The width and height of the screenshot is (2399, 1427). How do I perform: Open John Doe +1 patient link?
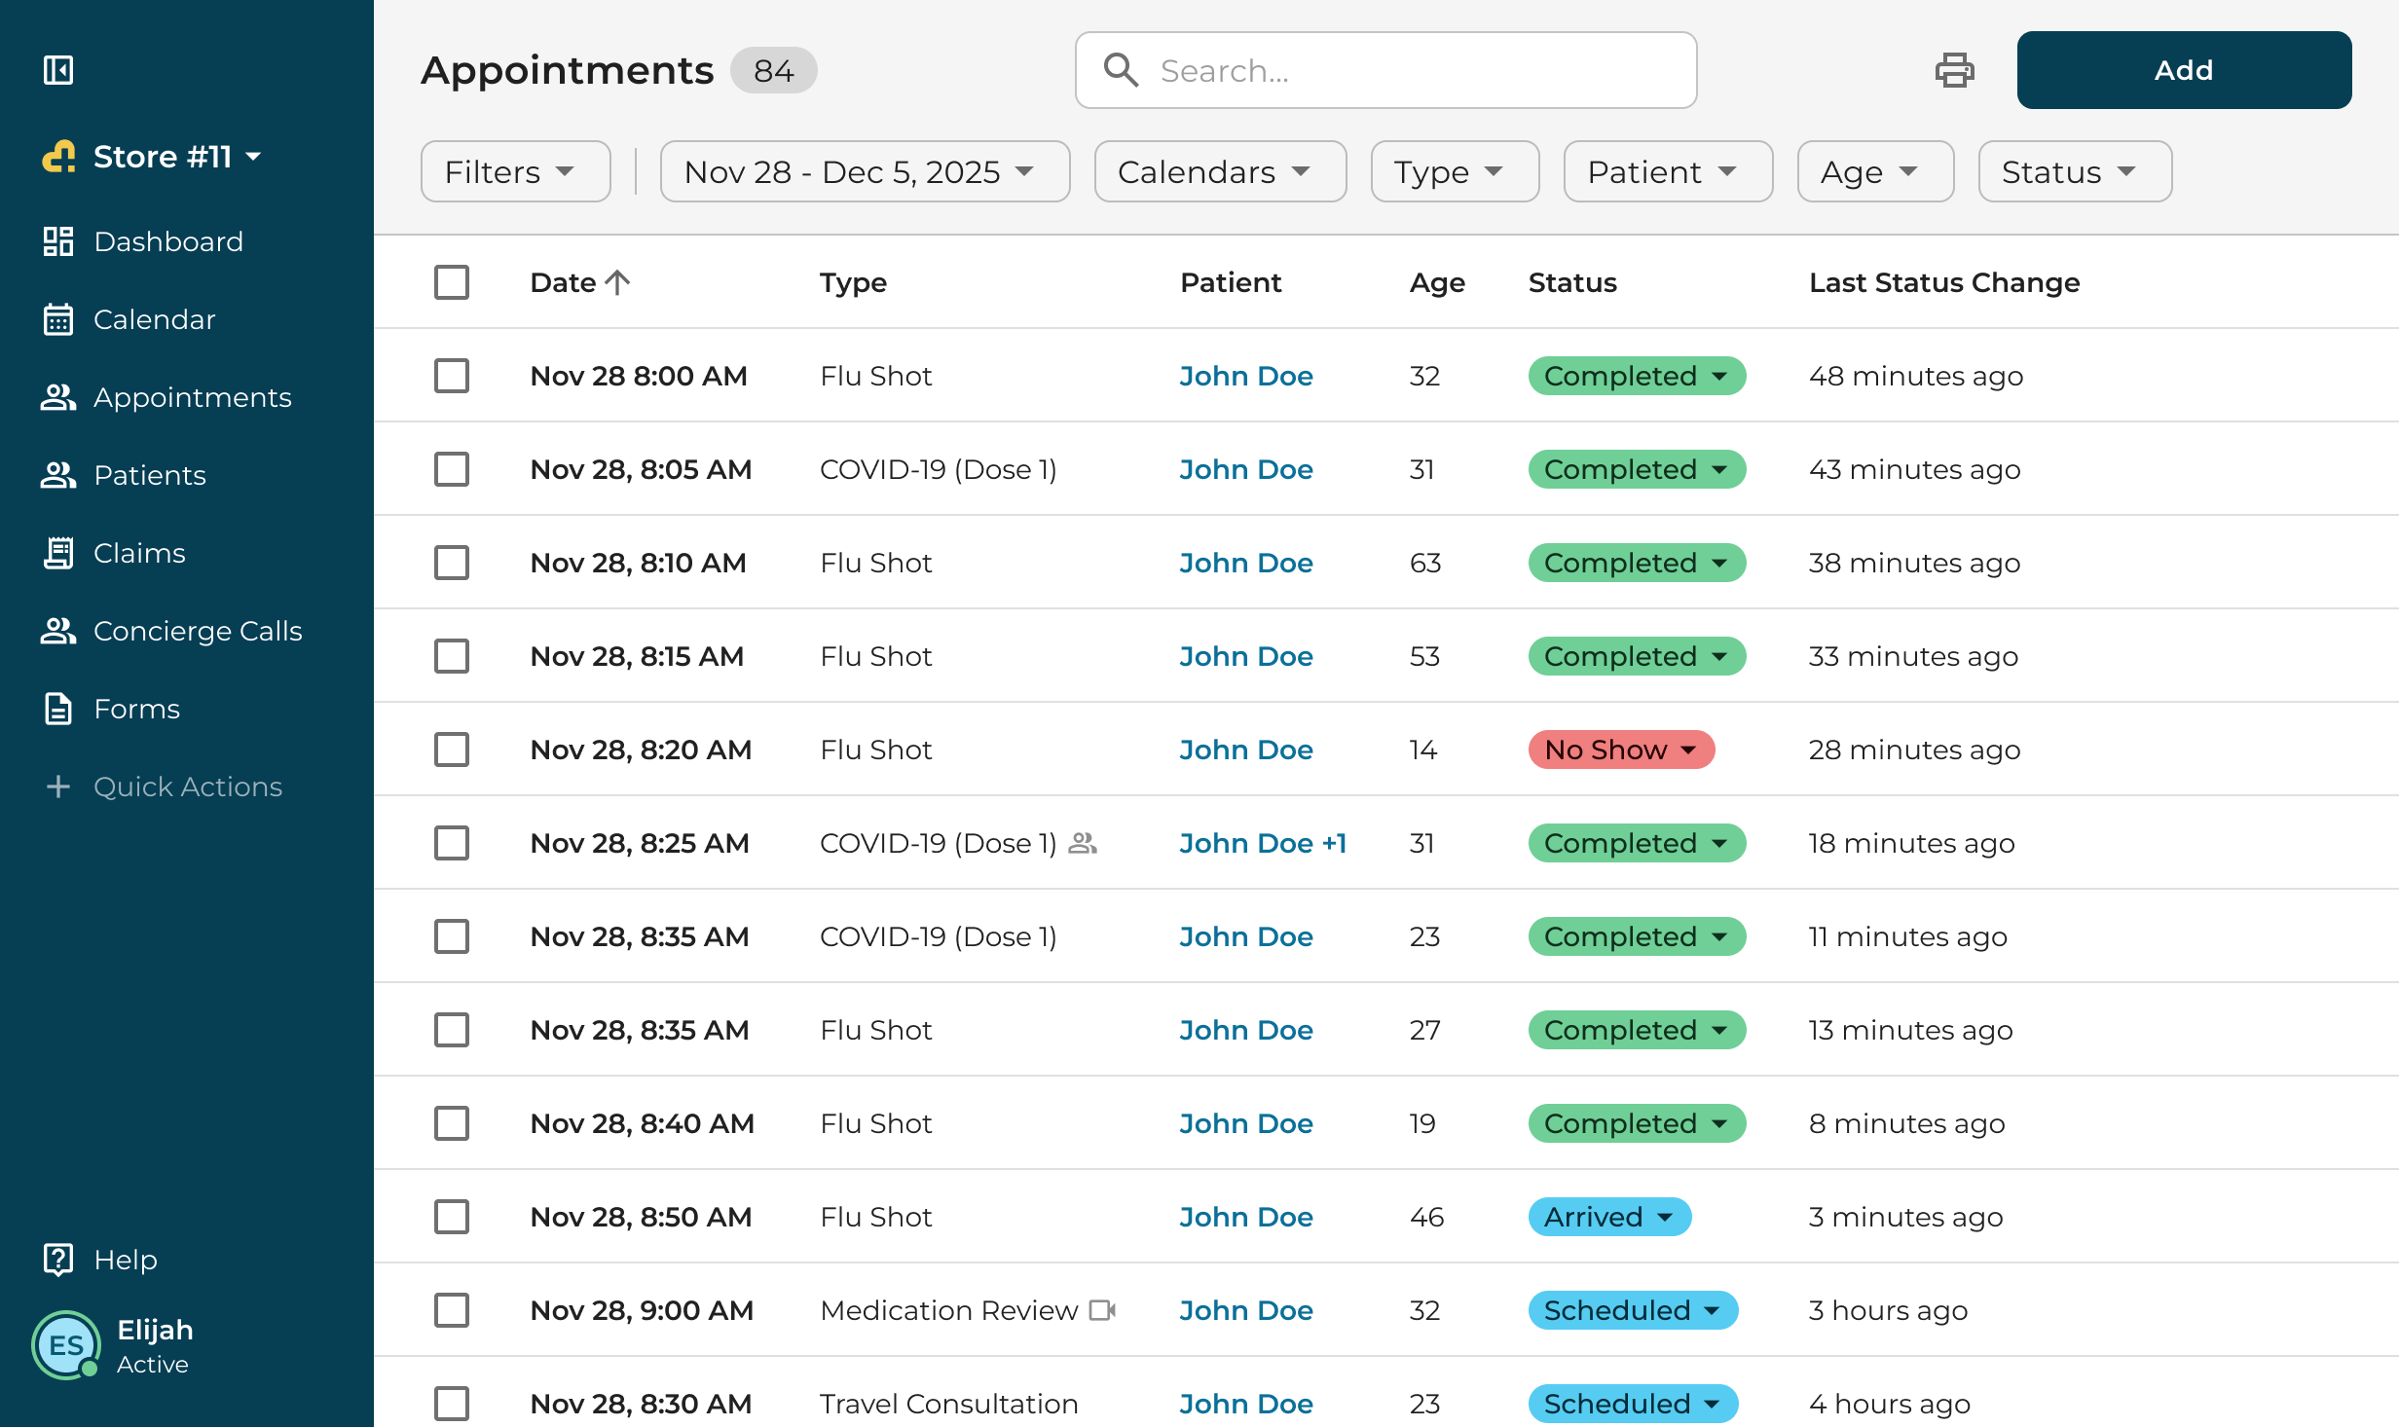point(1263,843)
